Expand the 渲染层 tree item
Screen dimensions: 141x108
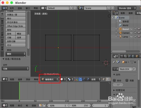pyautogui.click(x=117, y=21)
